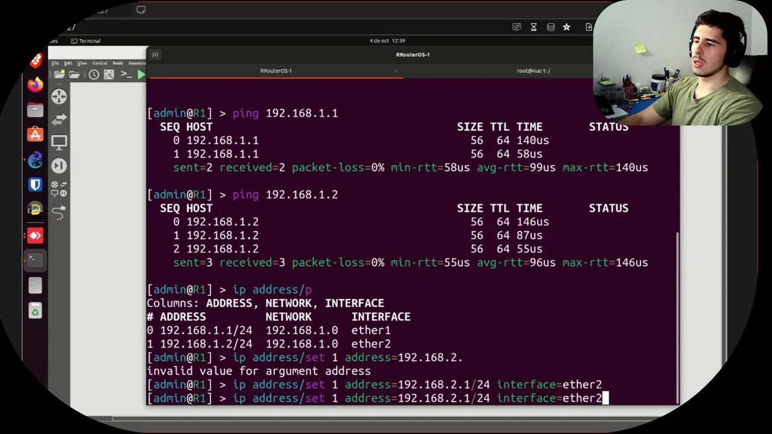Viewport: 772px width, 434px height.
Task: Open the clock showing 4 de oct 12:39
Action: click(x=387, y=41)
